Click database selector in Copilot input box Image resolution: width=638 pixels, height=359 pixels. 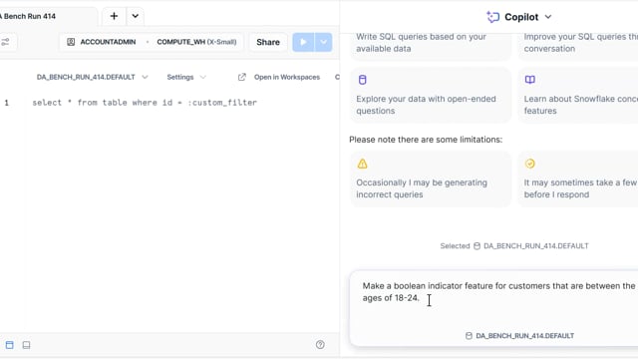point(519,336)
